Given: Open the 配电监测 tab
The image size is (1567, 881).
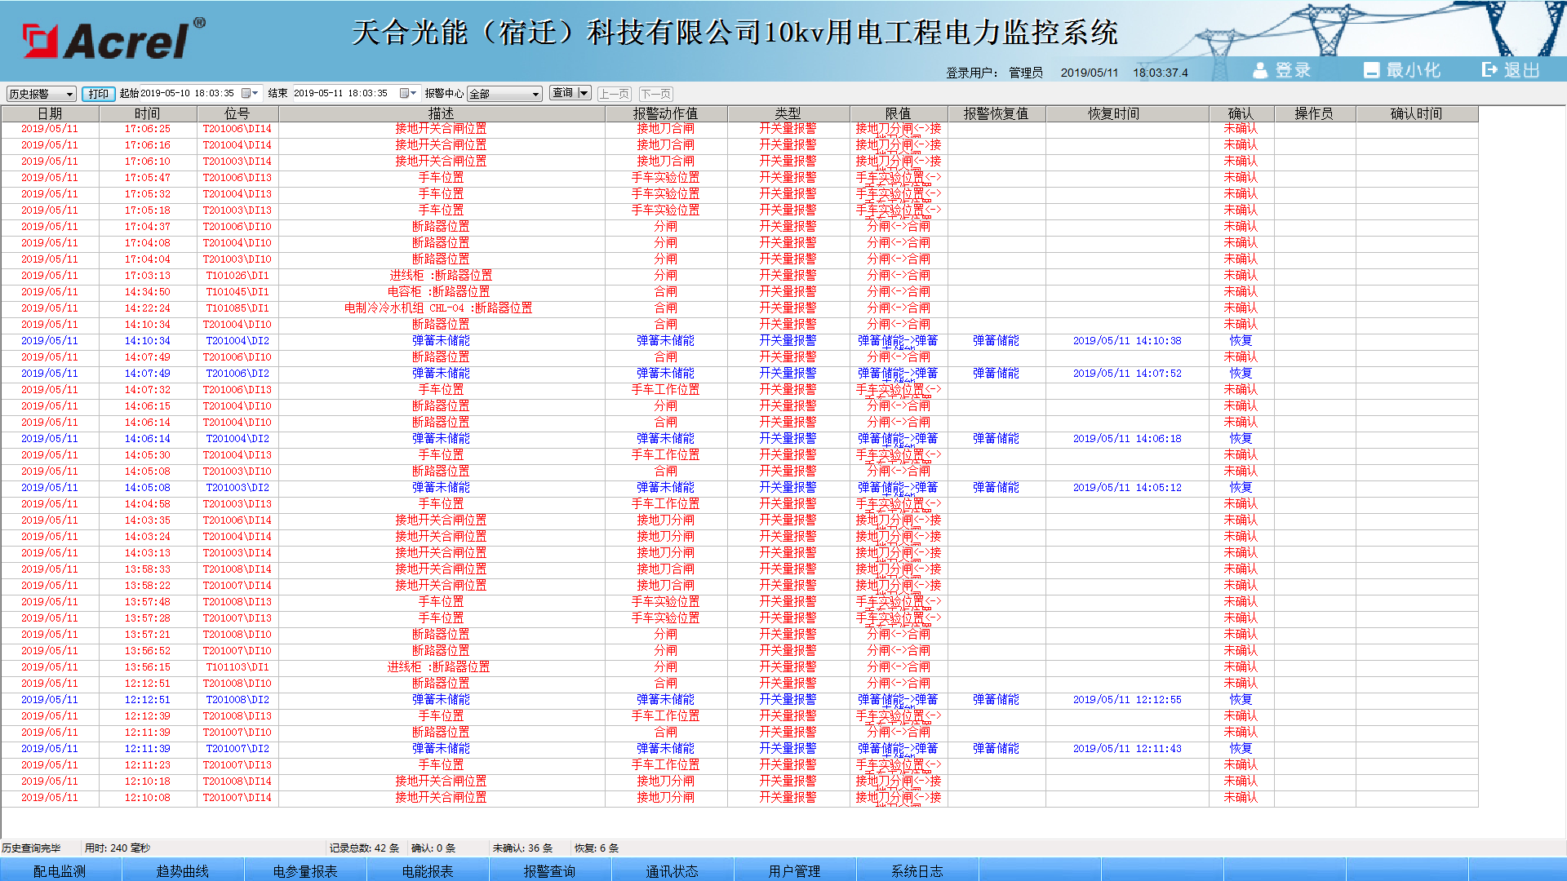Looking at the screenshot, I should [60, 870].
